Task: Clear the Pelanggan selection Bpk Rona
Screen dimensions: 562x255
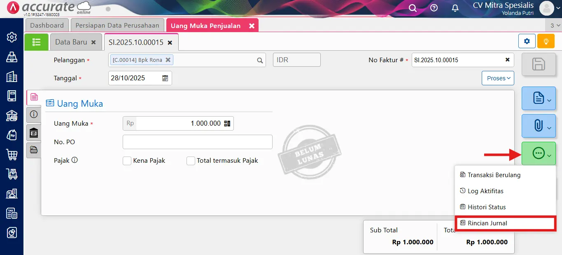Action: 168,59
